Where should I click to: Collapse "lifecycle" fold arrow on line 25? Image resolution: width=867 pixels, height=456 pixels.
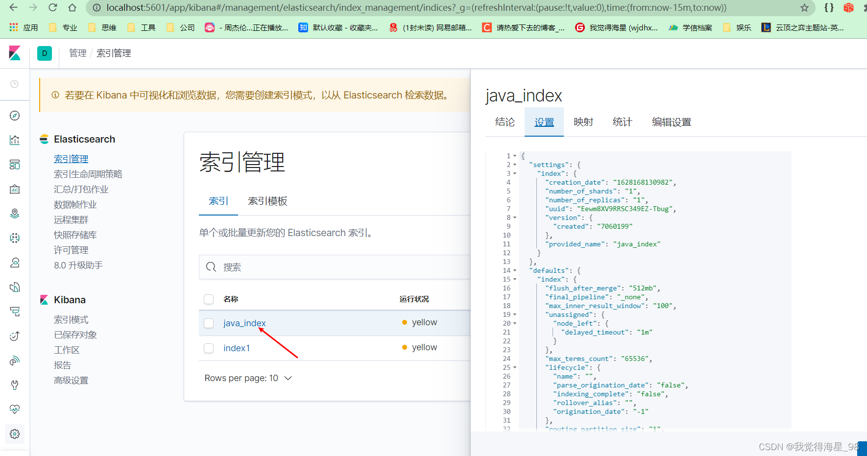tap(515, 367)
